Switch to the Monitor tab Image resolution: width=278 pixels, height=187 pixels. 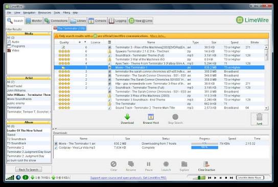[34, 21]
